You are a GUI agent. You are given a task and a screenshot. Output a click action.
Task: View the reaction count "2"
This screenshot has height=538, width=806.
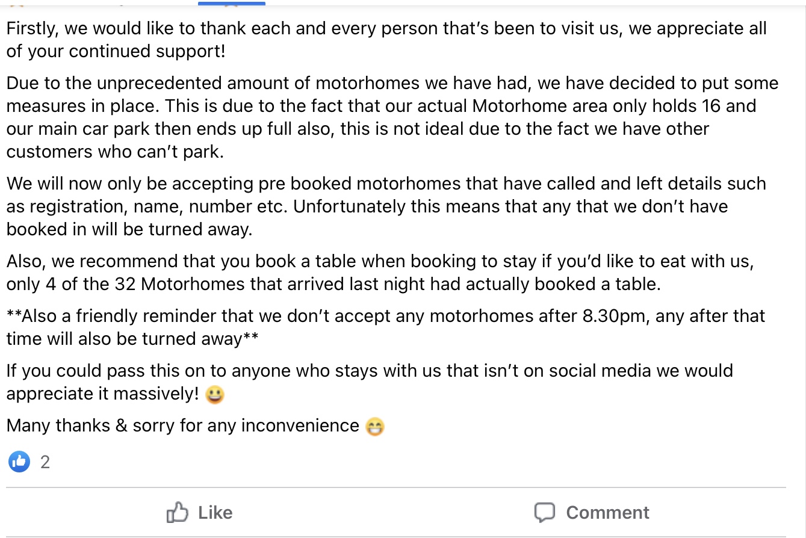point(45,462)
